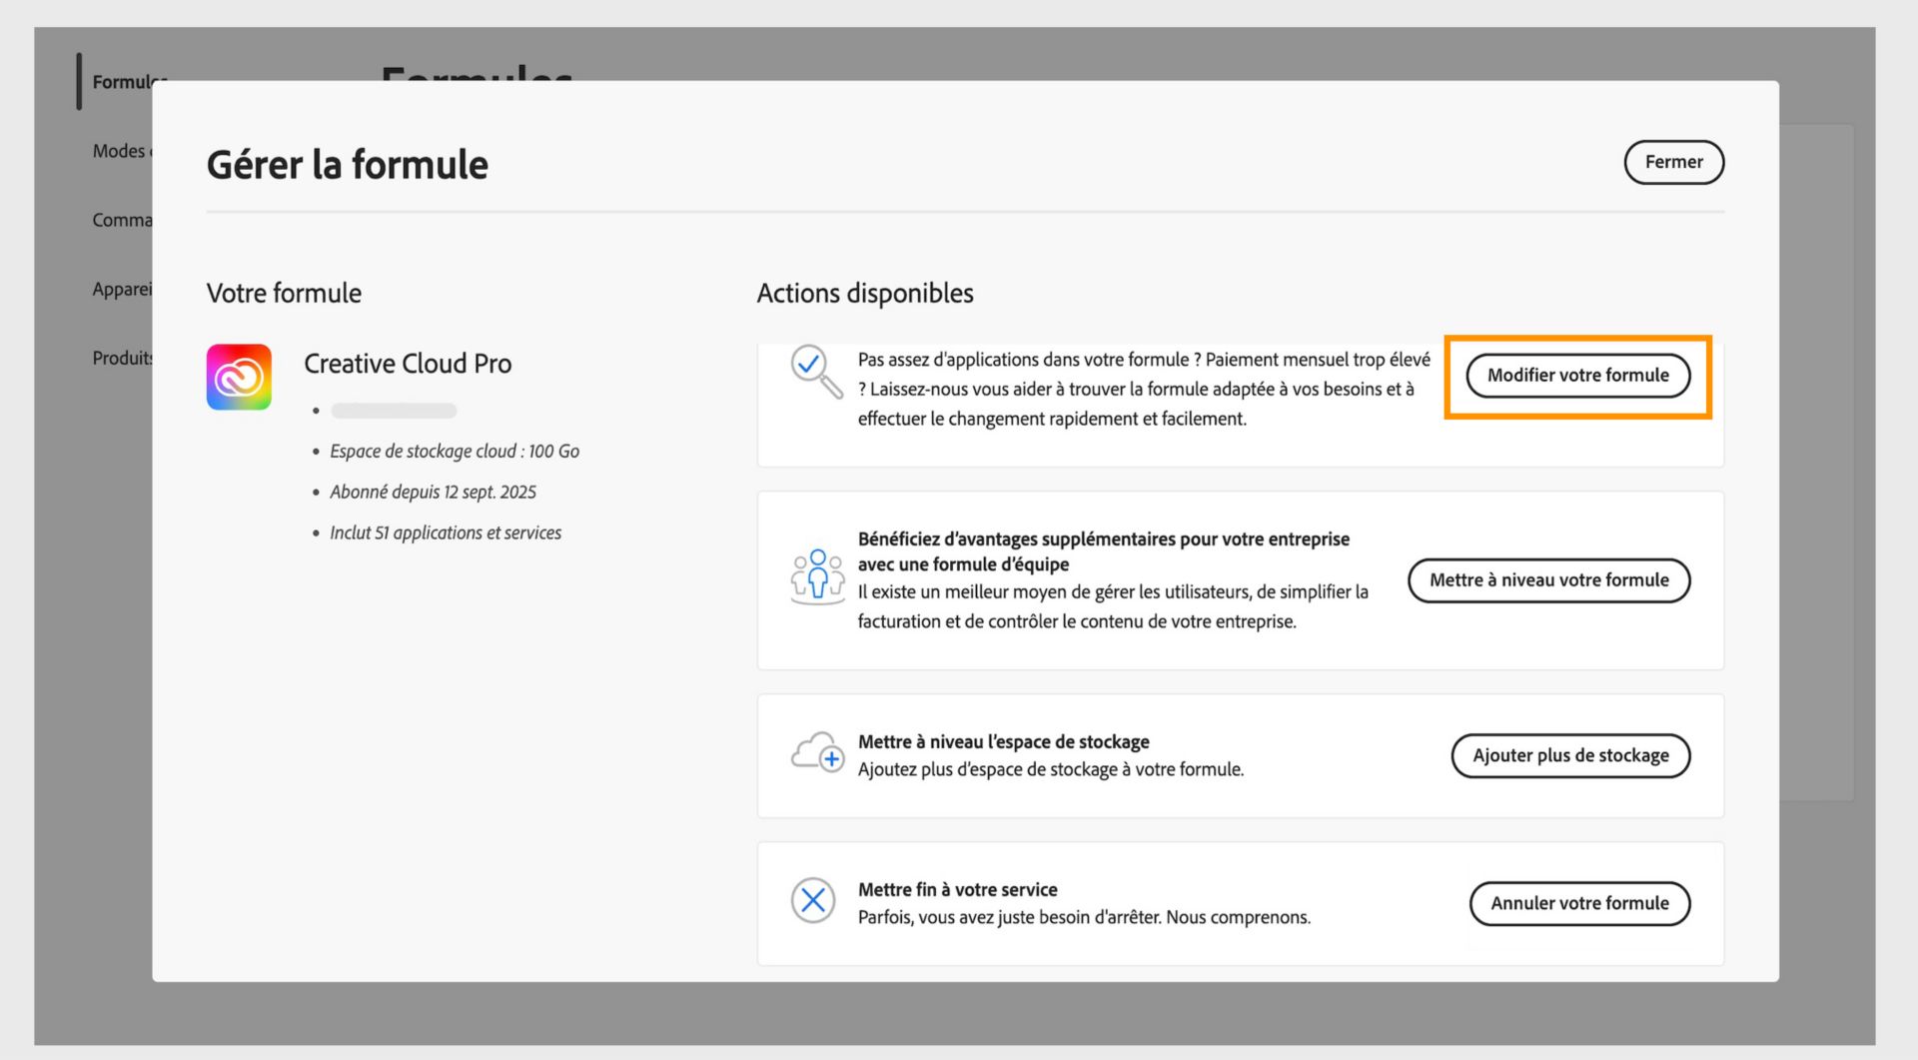Open the Commandes sidebar entry

pos(122,220)
